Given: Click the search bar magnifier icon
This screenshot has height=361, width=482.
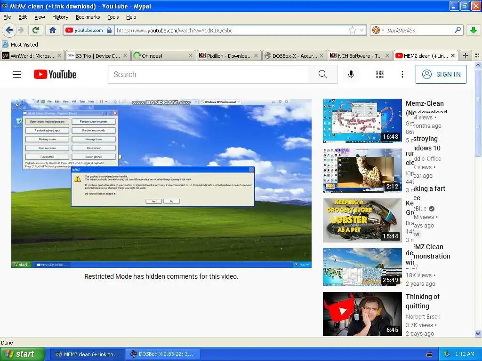Looking at the screenshot, I should click(x=458, y=30).
